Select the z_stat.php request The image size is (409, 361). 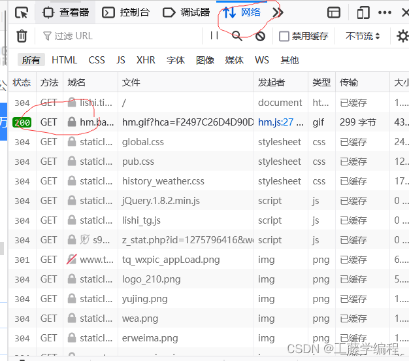click(188, 240)
